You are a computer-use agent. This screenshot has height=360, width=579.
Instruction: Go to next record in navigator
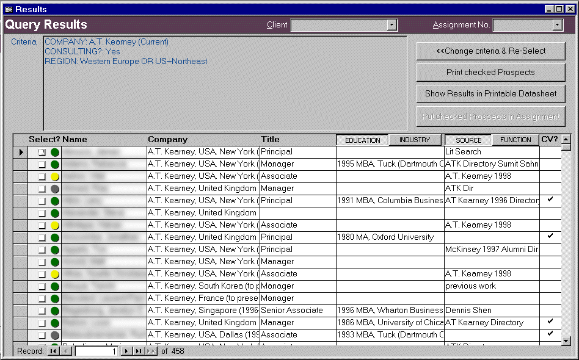(x=126, y=351)
